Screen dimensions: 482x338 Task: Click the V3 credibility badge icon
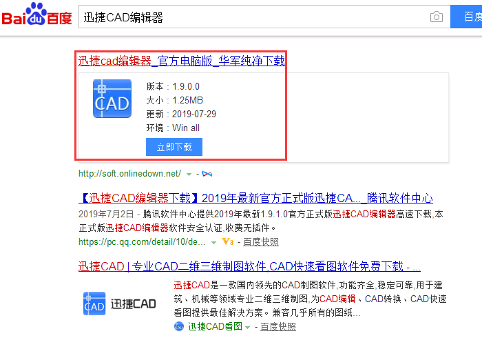pyautogui.click(x=228, y=242)
